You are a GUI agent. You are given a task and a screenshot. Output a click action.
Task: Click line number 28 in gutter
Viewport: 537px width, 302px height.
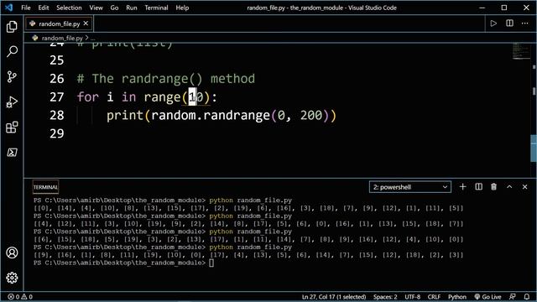(x=57, y=115)
